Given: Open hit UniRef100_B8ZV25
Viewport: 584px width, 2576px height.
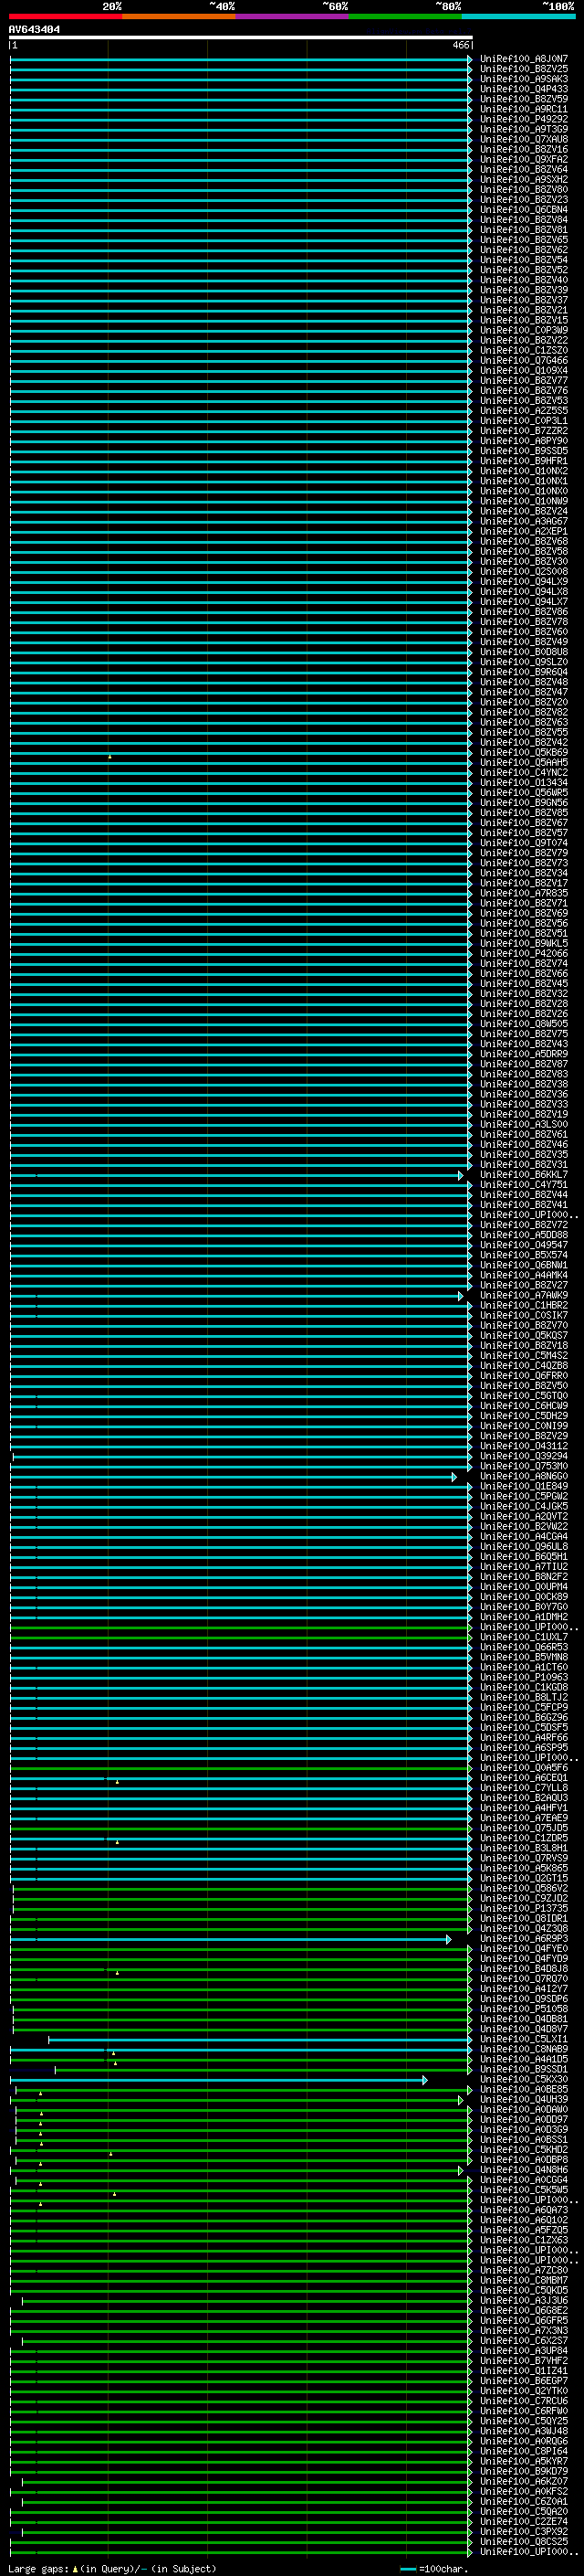Looking at the screenshot, I should tap(524, 69).
